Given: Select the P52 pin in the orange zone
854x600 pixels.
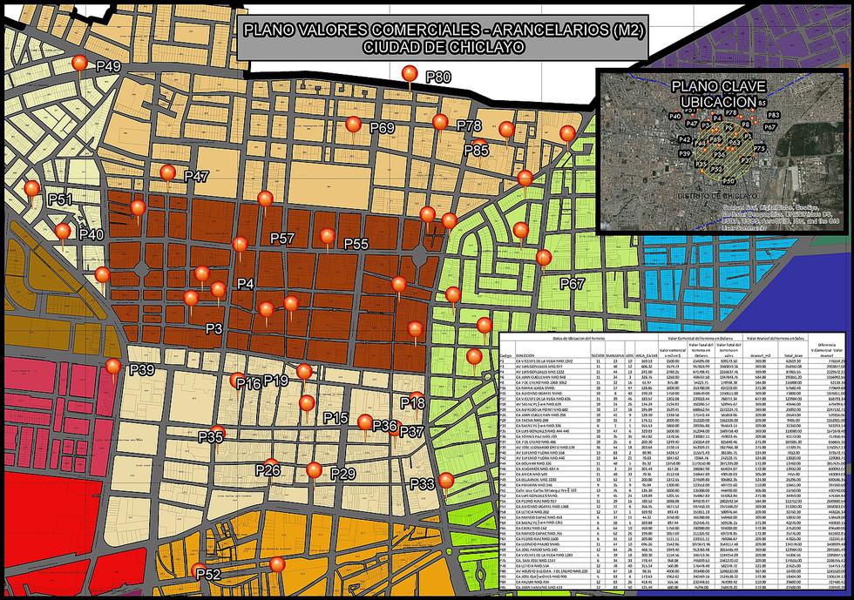Looking at the screenshot, I should 199,570.
